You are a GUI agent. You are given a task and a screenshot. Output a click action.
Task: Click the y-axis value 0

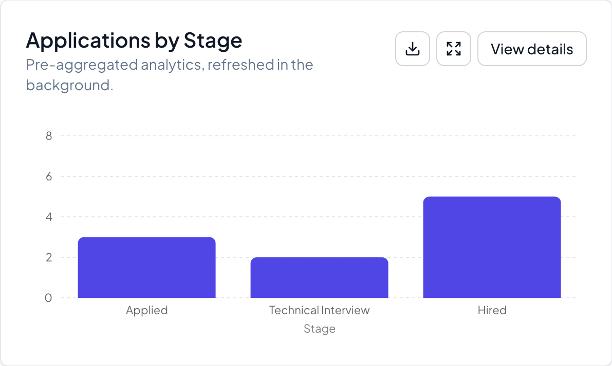pos(48,298)
